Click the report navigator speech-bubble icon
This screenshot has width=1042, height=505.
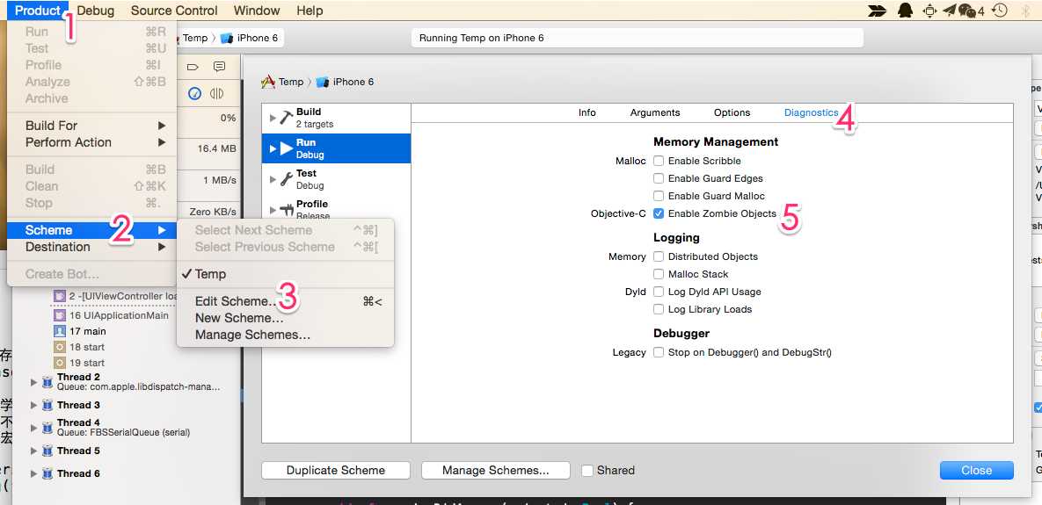click(219, 67)
